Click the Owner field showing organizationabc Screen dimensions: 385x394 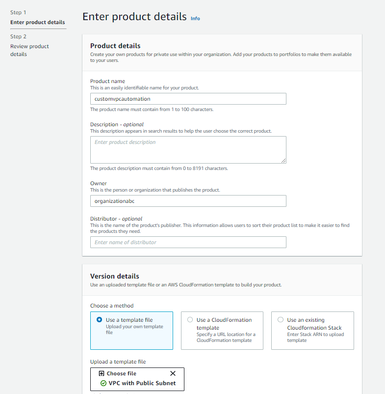[x=188, y=201]
